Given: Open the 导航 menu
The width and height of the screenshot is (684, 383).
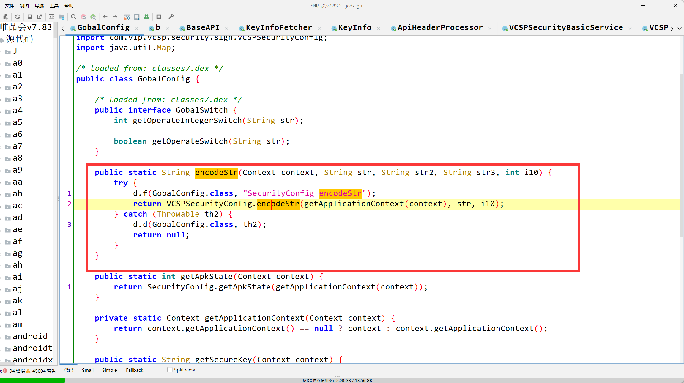Looking at the screenshot, I should point(39,6).
